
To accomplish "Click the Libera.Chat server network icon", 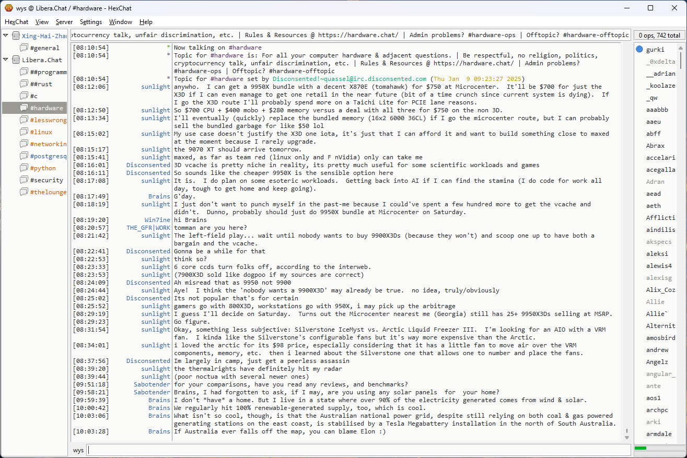I will tap(16, 60).
